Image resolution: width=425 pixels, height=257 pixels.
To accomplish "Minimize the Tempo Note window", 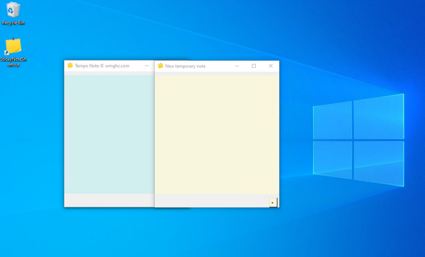I will (147, 66).
